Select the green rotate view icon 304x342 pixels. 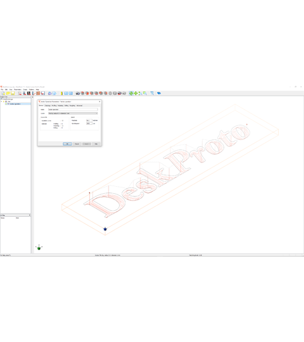131,93
